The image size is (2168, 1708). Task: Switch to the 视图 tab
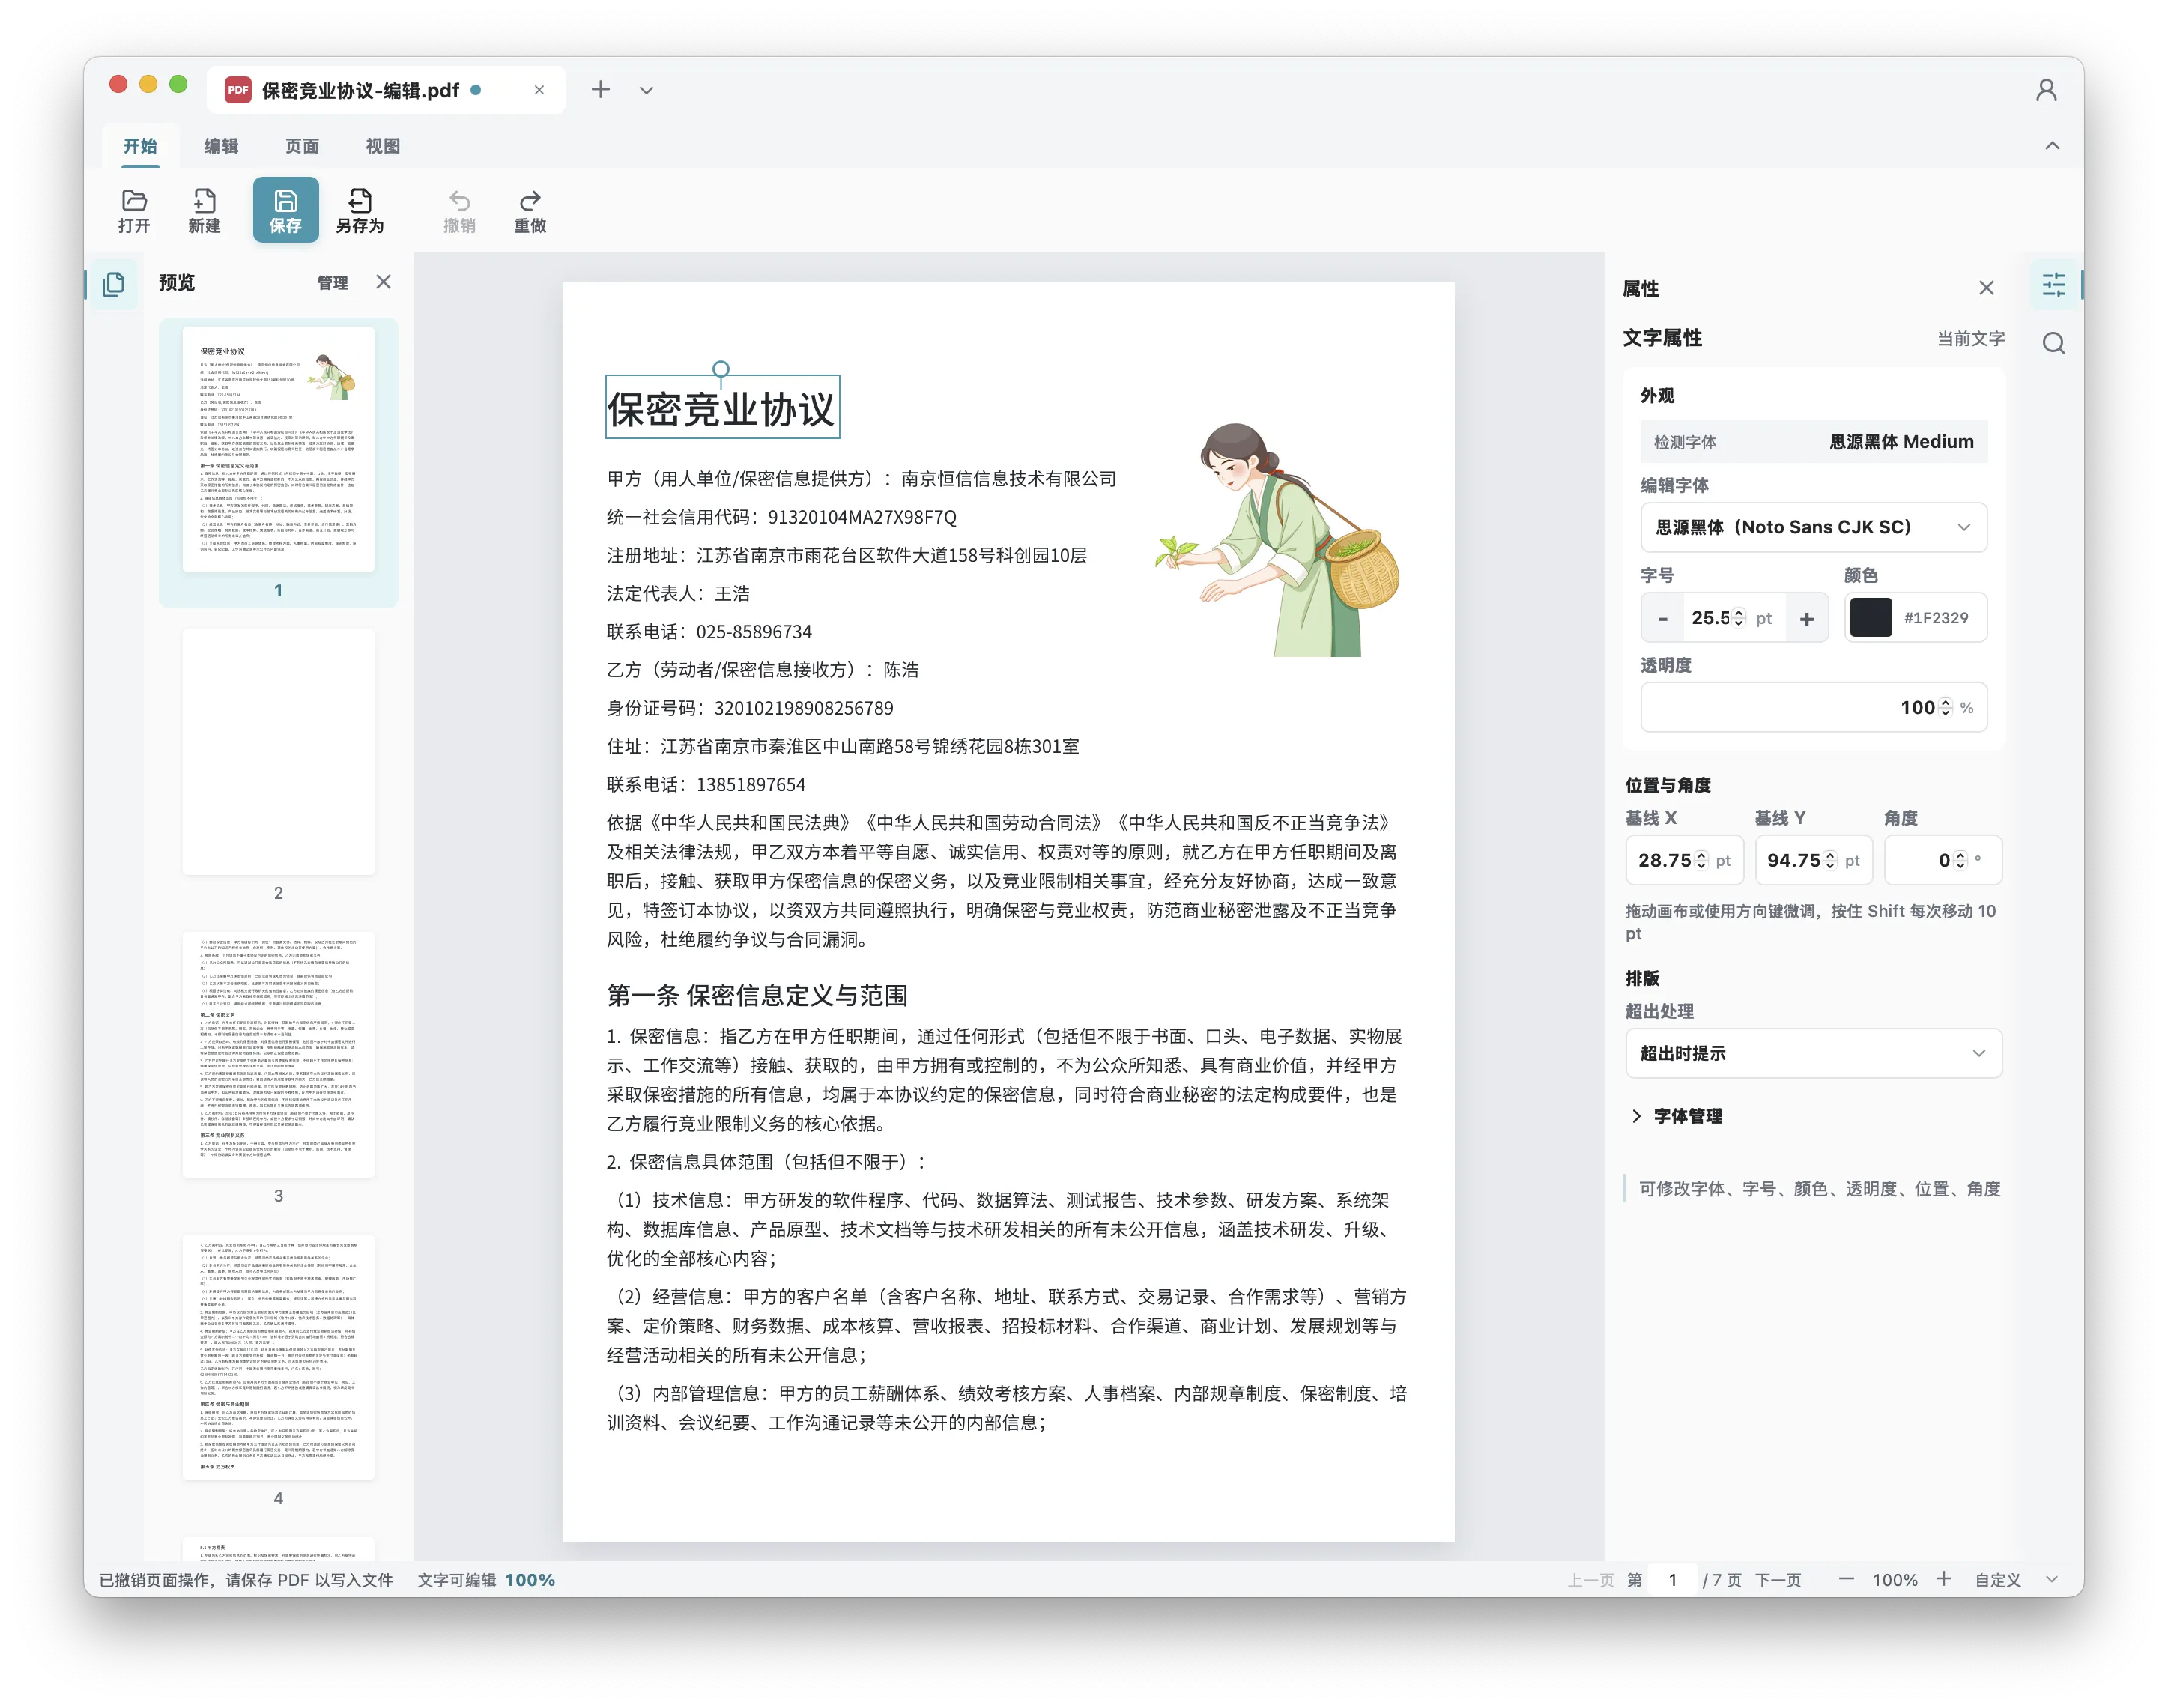383,146
